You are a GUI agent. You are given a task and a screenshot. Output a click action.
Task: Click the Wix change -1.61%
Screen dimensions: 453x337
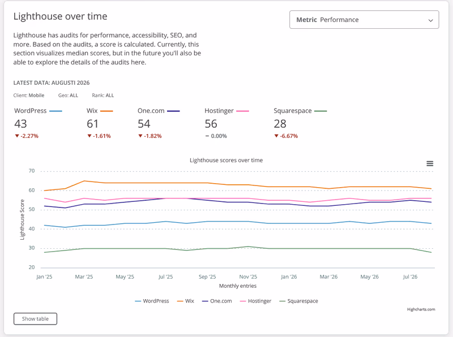99,136
